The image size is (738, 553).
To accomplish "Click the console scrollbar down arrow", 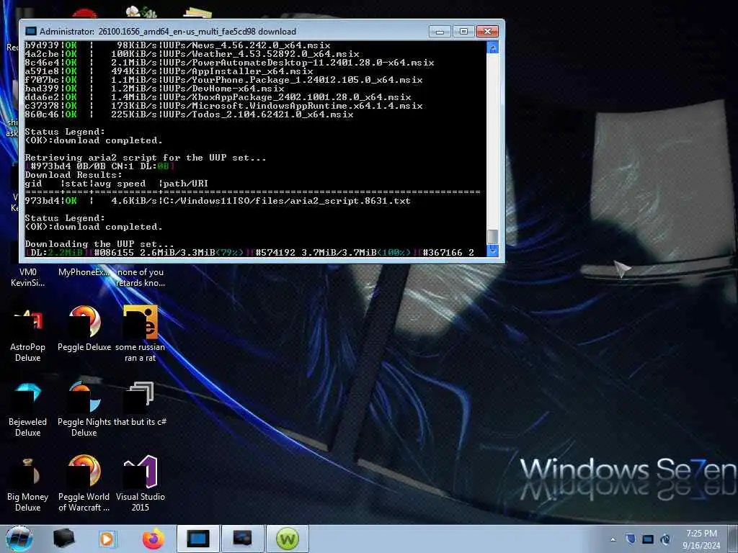I will (492, 250).
